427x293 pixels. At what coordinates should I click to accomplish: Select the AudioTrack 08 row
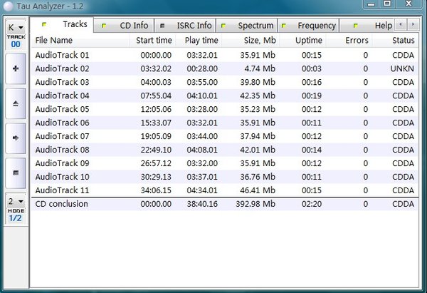(x=225, y=150)
